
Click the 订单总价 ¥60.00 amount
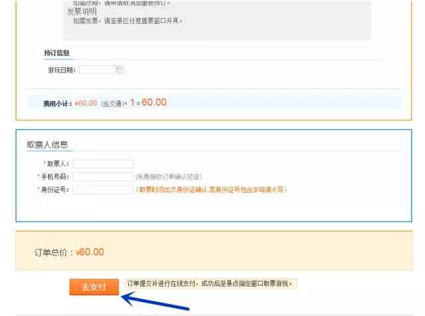(90, 252)
